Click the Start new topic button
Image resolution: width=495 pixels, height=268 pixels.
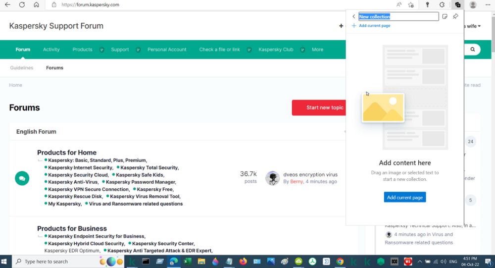pos(319,107)
